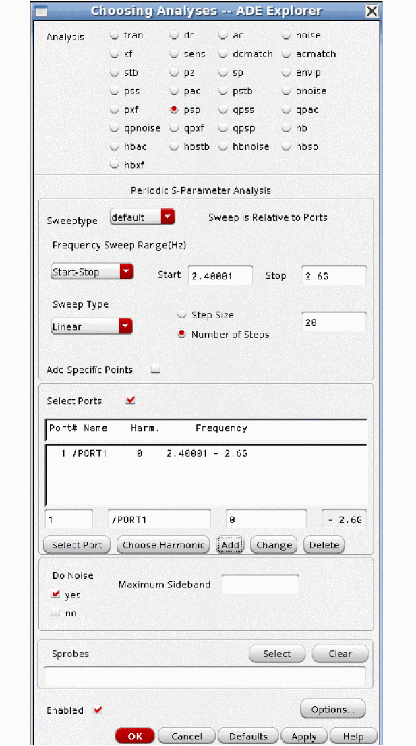Select the tran analysis radio button
This screenshot has height=746, width=416.
(x=115, y=36)
